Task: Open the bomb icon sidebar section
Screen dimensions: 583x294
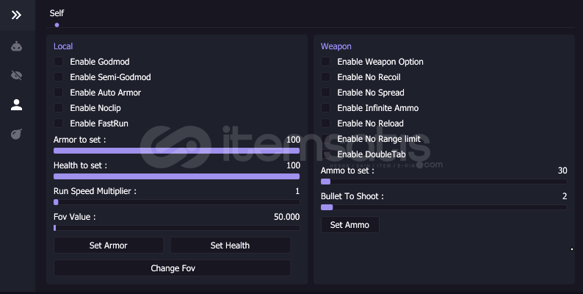Action: (16, 135)
